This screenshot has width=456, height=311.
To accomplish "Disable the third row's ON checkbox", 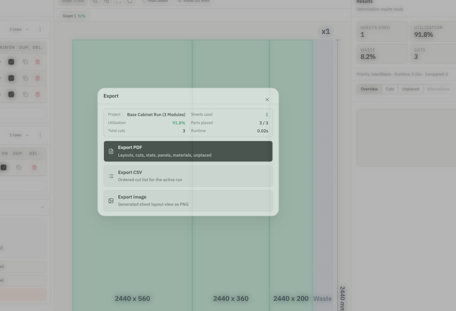I will (11, 94).
